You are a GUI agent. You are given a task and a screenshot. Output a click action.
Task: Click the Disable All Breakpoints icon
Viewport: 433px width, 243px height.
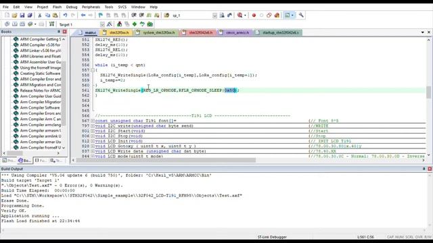[x=269, y=16]
